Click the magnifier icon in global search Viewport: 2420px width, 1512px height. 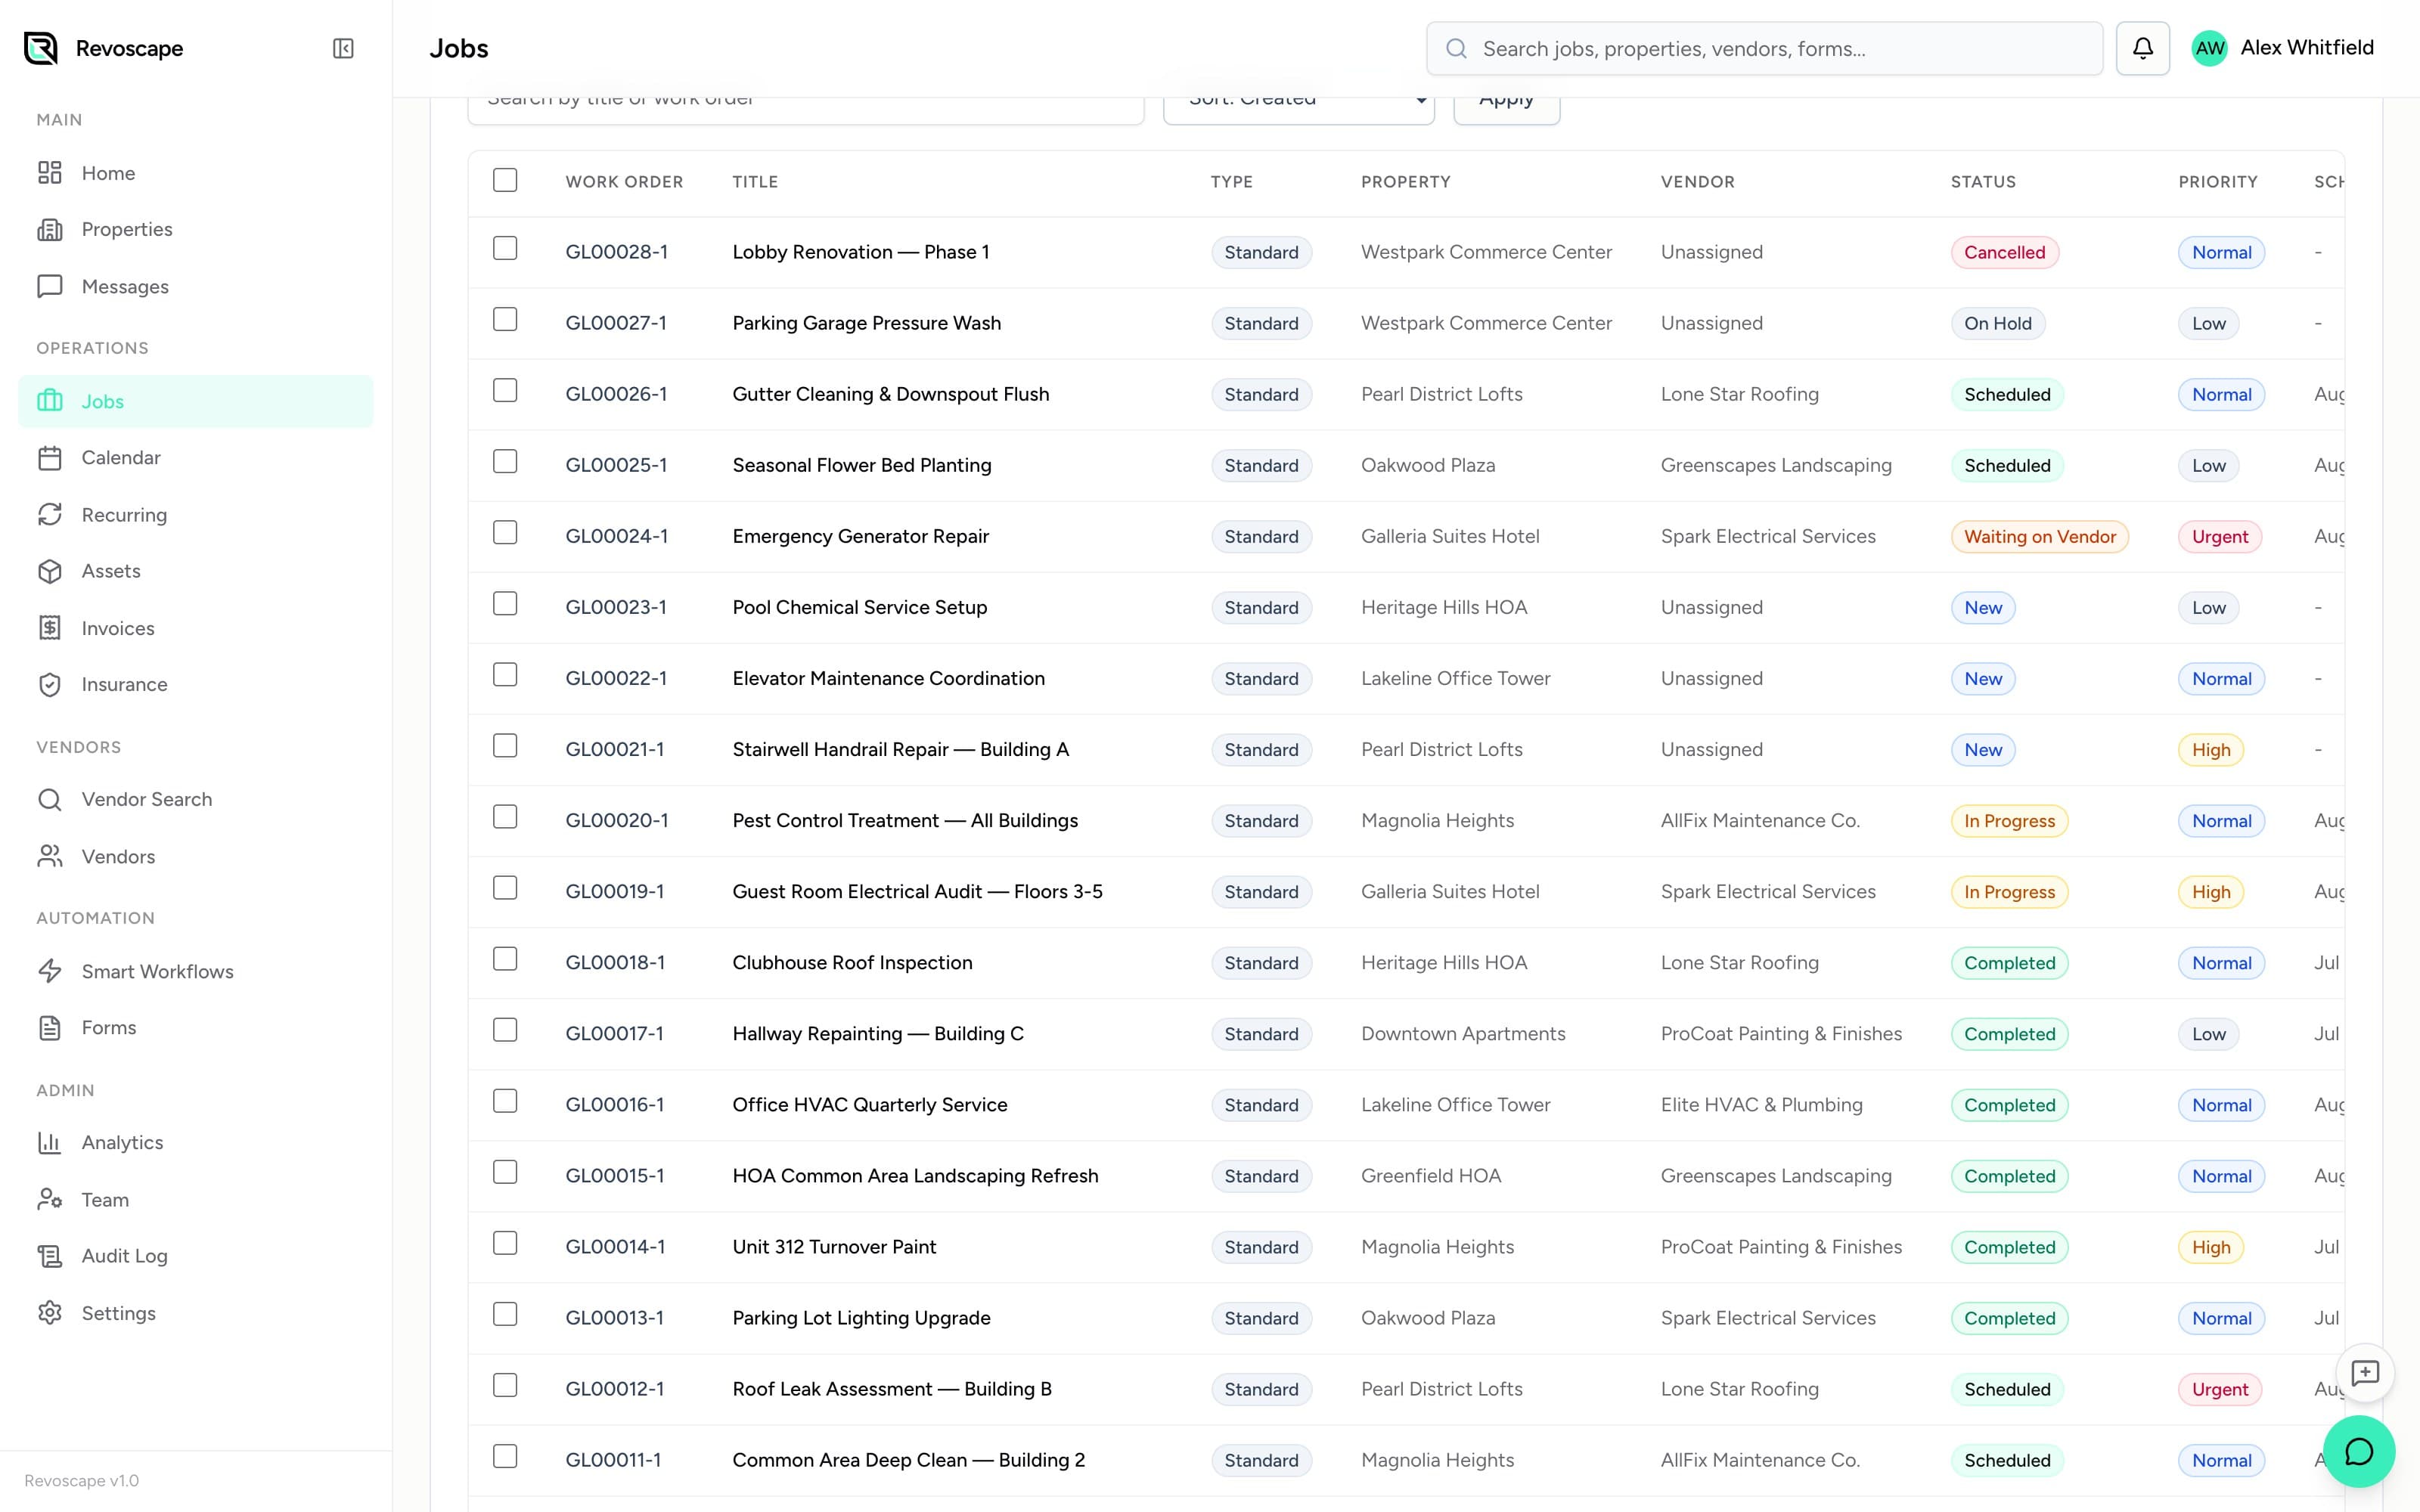[x=1457, y=49]
